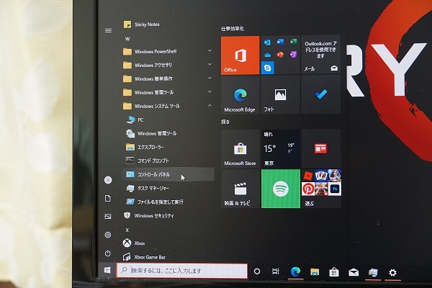The image size is (432, 288).
Task: Open the weather tile showing 東京
Action: [x=281, y=148]
